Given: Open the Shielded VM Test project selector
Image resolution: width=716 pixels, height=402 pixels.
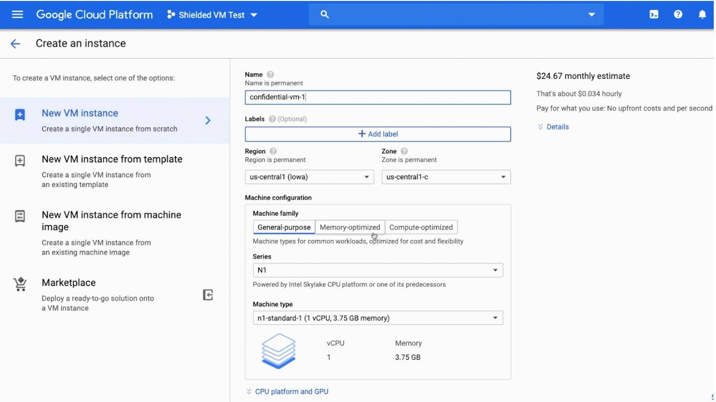Looking at the screenshot, I should click(212, 15).
